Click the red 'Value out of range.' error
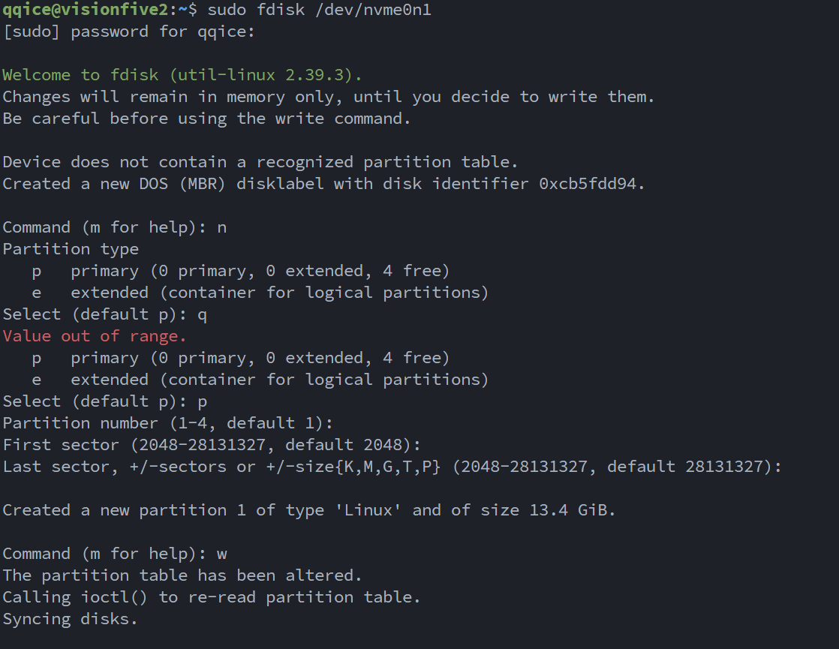This screenshot has width=839, height=649. 95,336
